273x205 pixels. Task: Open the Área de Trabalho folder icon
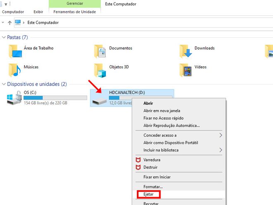tap(15, 51)
